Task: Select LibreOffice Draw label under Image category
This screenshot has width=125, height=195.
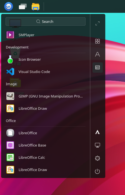Action: (x=33, y=108)
